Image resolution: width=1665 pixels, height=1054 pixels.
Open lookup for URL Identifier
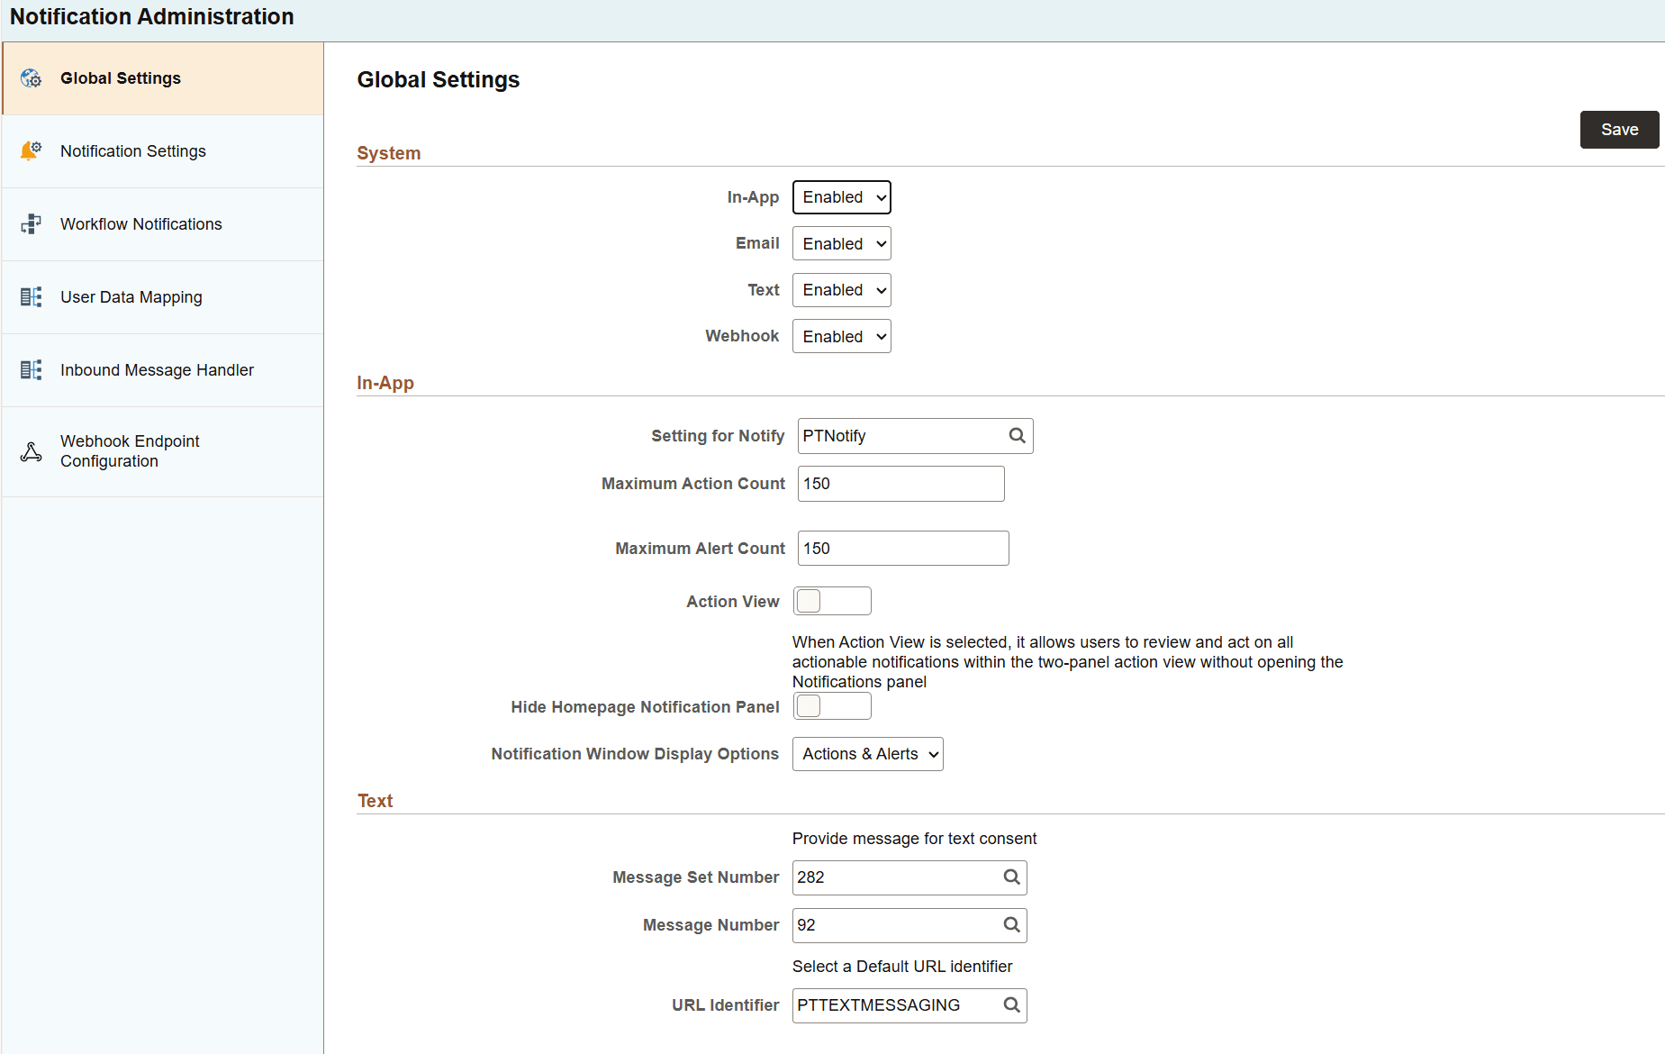(x=1011, y=1005)
